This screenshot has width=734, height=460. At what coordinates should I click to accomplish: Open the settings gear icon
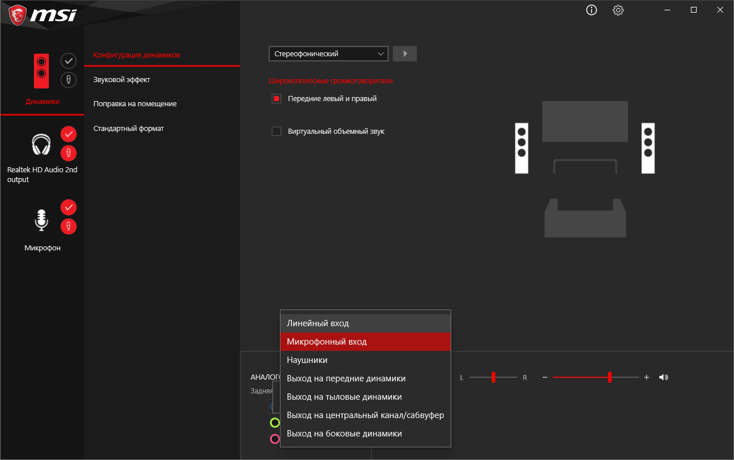[x=618, y=10]
